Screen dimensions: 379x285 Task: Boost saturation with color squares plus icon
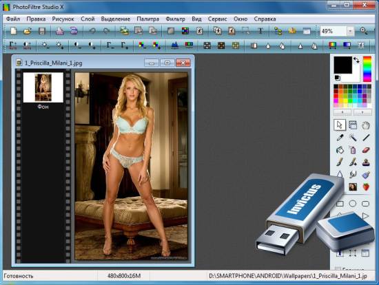click(156, 45)
